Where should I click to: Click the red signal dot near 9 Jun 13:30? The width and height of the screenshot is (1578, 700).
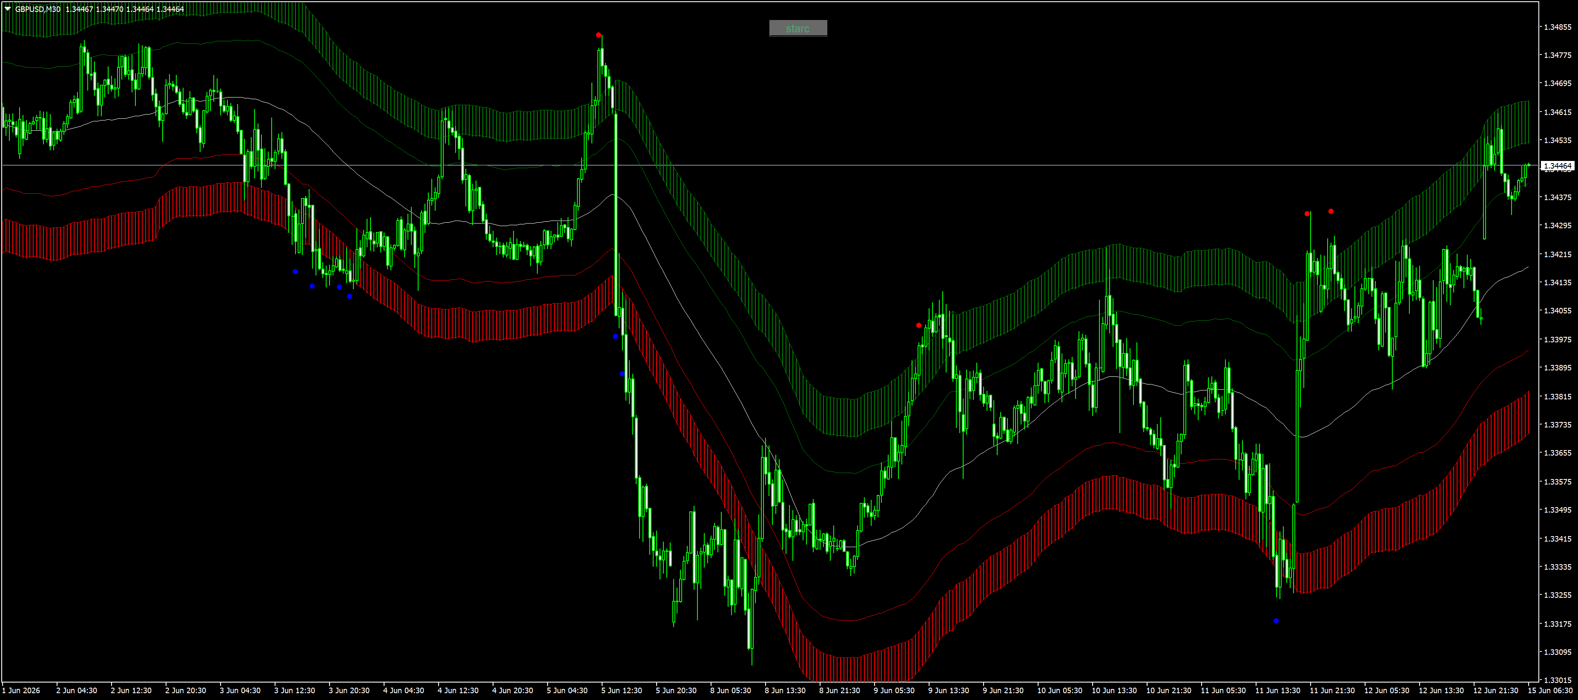pos(918,325)
